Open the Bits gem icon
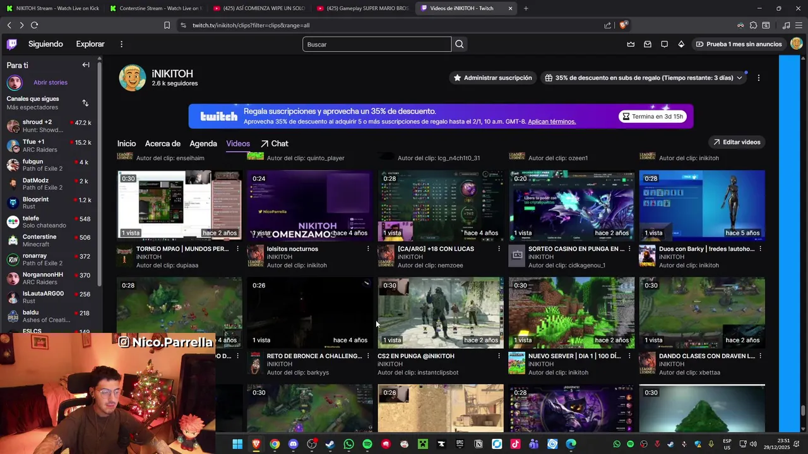This screenshot has height=454, width=808. tap(681, 44)
